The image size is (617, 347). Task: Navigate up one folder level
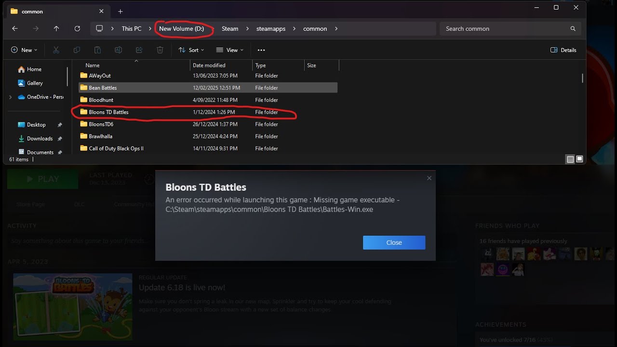coord(56,29)
